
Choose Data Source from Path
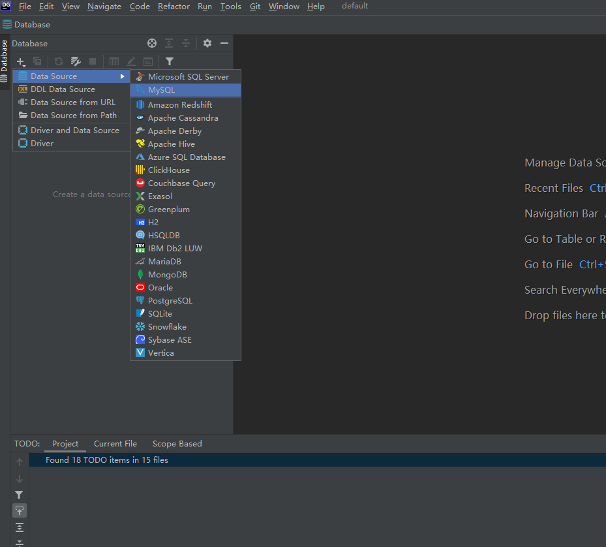pos(72,116)
